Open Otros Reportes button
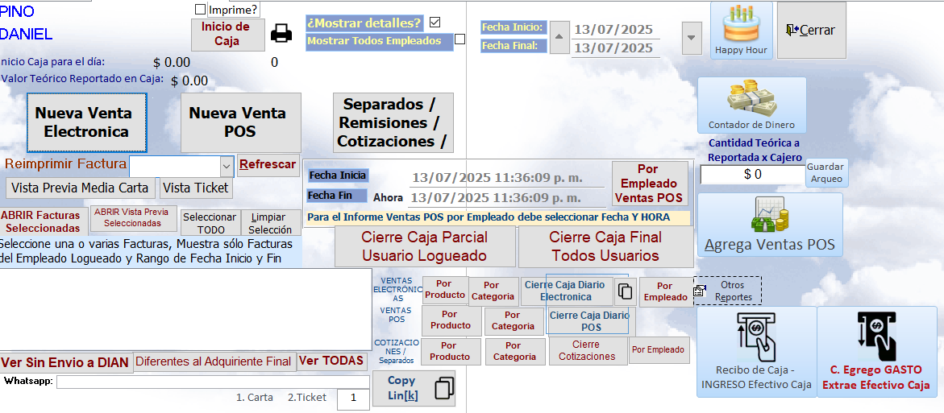This screenshot has height=413, width=944. tap(727, 291)
